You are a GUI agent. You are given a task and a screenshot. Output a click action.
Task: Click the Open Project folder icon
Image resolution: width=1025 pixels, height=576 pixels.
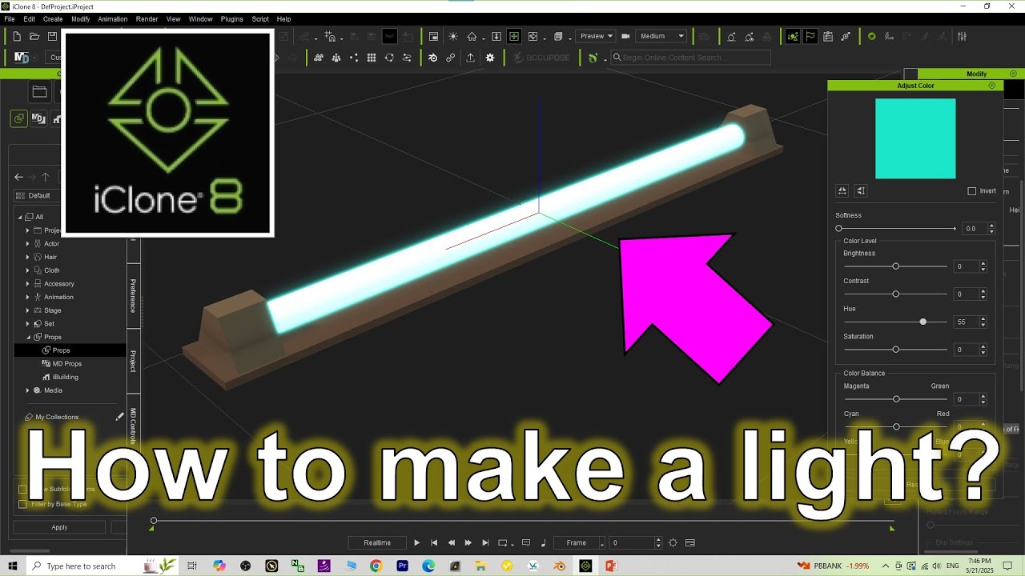pos(34,36)
